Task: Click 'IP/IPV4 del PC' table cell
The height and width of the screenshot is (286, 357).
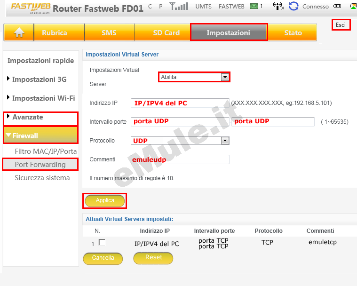Action: click(x=157, y=244)
